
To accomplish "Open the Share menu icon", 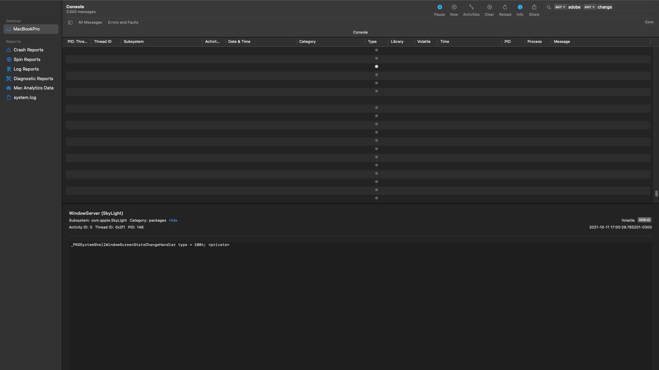I will [x=534, y=7].
